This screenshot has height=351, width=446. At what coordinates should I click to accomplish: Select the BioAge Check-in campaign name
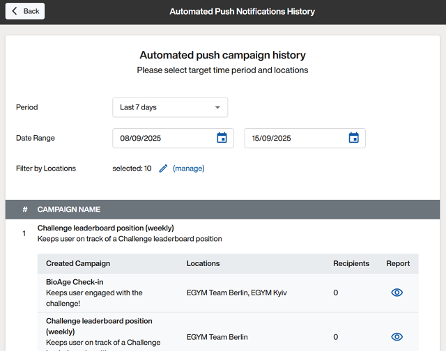point(75,281)
